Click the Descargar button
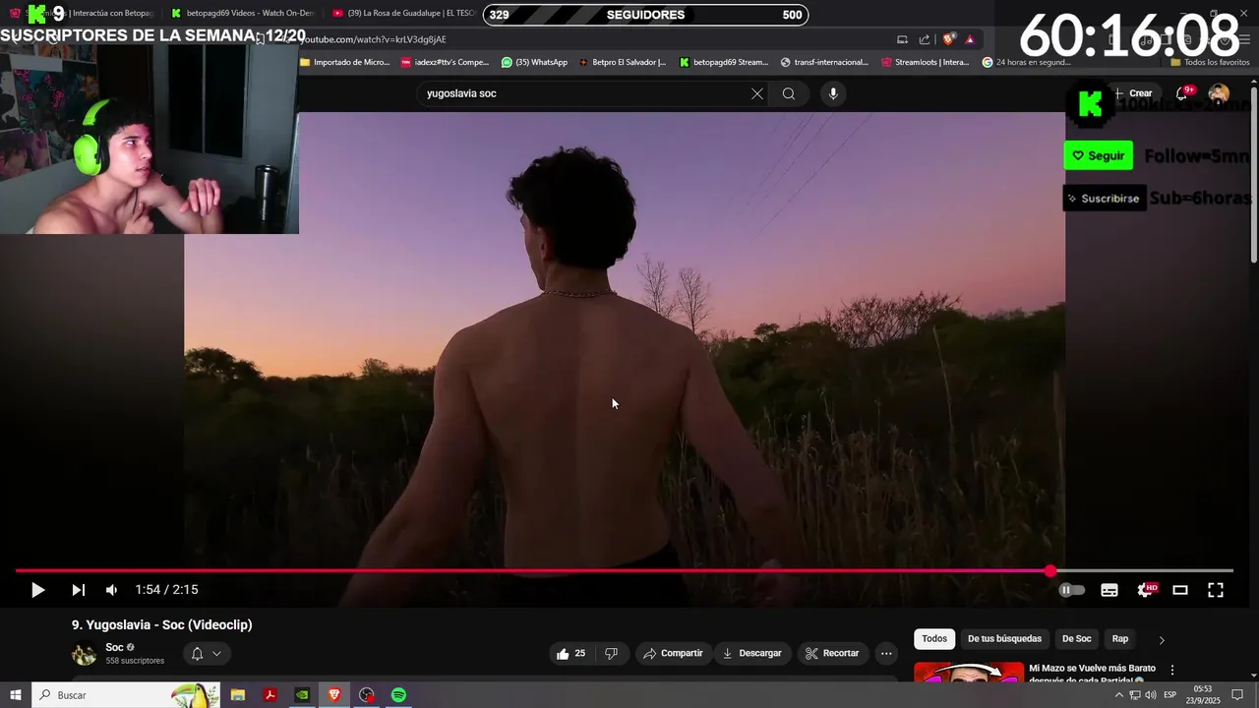 coord(751,653)
